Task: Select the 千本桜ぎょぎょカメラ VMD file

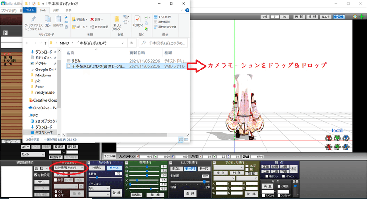Action: [x=126, y=66]
